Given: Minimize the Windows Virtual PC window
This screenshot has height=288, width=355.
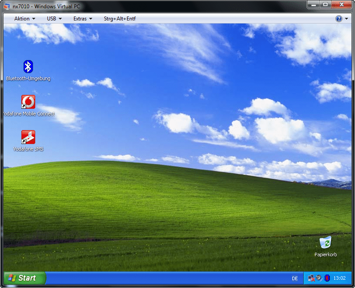Looking at the screenshot, I should 313,4.
